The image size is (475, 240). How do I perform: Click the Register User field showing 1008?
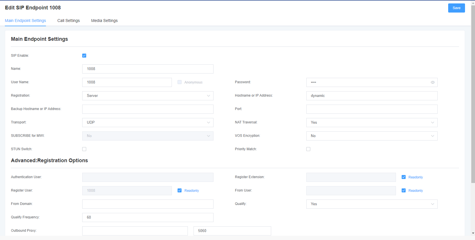(x=127, y=191)
